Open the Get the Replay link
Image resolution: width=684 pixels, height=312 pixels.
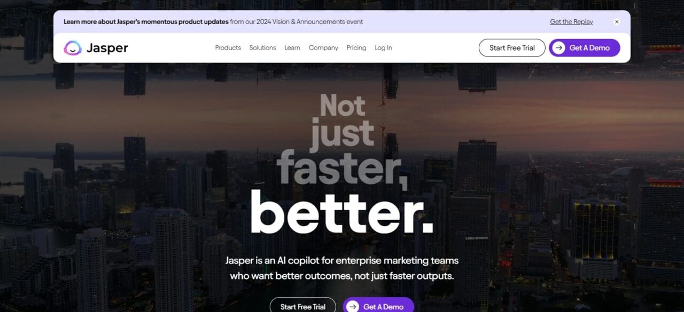pos(571,22)
